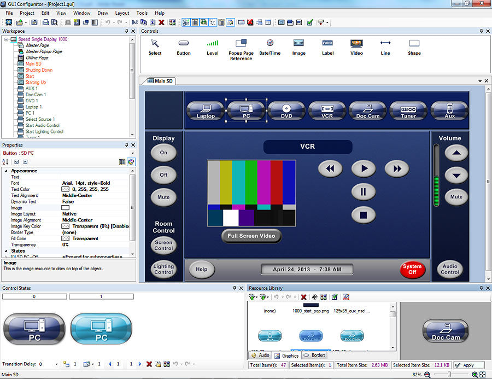This screenshot has width=492, height=379.
Task: Click fit-to-window icon beside zoom in
Action: (483, 374)
